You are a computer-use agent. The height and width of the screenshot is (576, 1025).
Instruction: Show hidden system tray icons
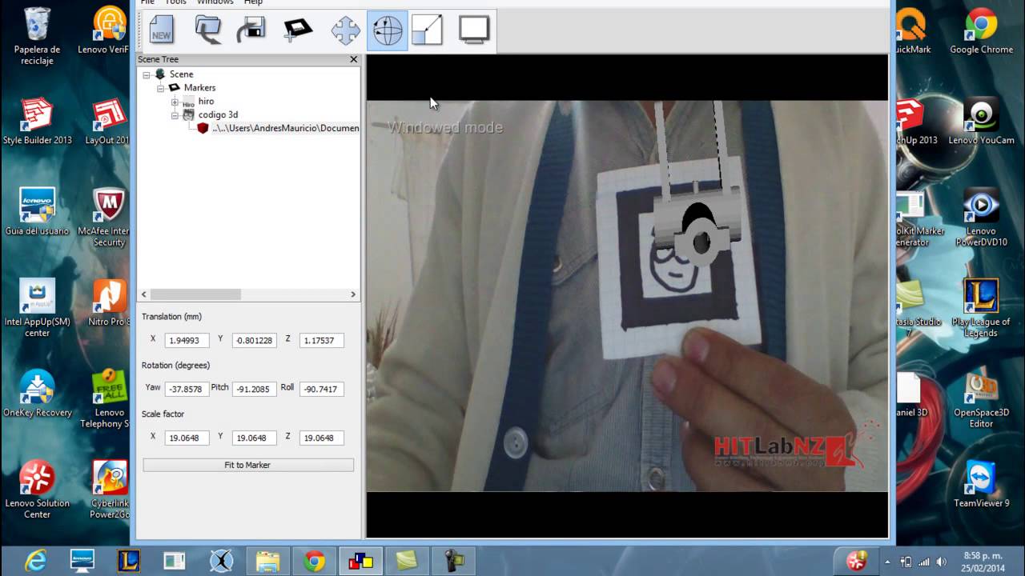pyautogui.click(x=887, y=562)
